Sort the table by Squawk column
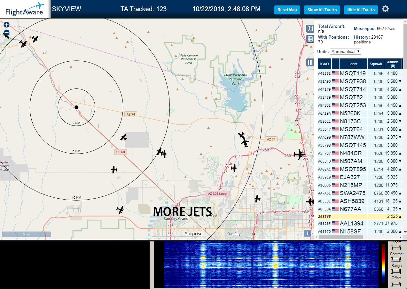Image resolution: width=407 pixels, height=289 pixels. click(x=376, y=64)
